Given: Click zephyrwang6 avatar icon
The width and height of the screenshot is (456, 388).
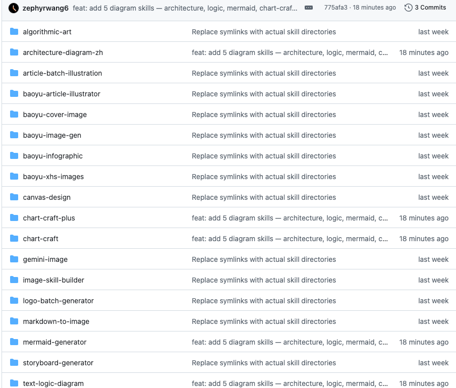Looking at the screenshot, I should click(14, 8).
